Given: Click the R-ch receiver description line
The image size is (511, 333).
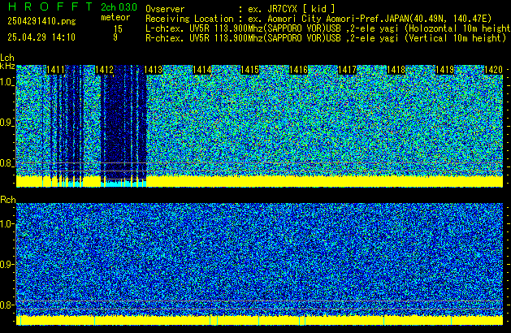Looking at the screenshot, I should pyautogui.click(x=326, y=38).
